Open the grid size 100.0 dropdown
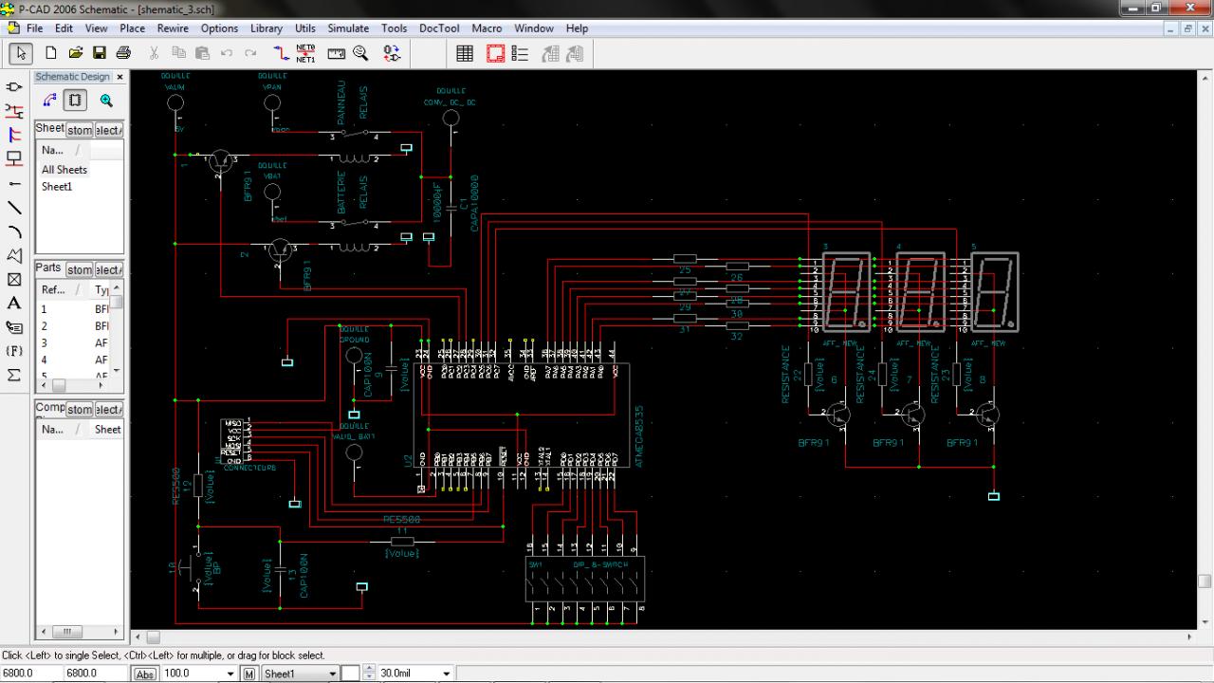 tap(230, 674)
